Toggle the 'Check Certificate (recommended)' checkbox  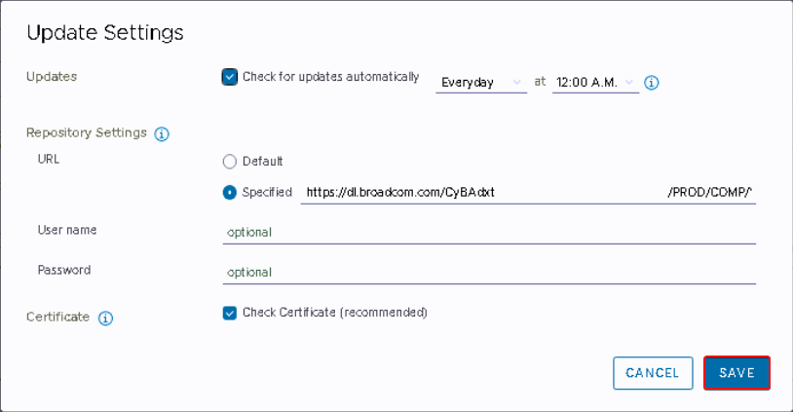(230, 313)
